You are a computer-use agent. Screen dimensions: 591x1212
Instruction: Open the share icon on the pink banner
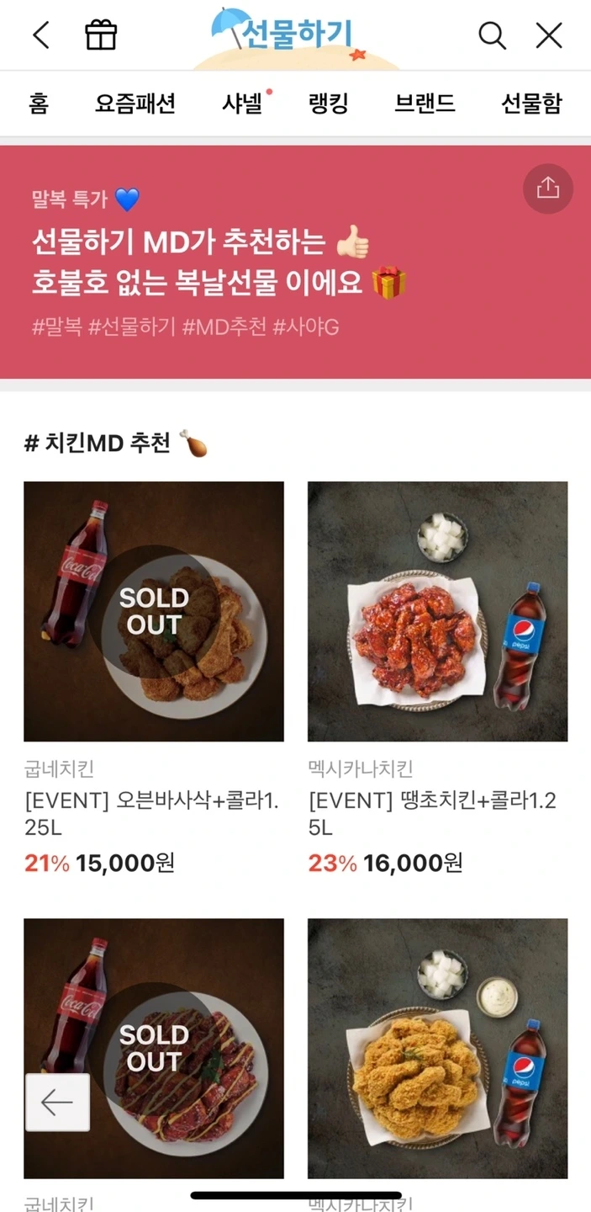click(548, 189)
